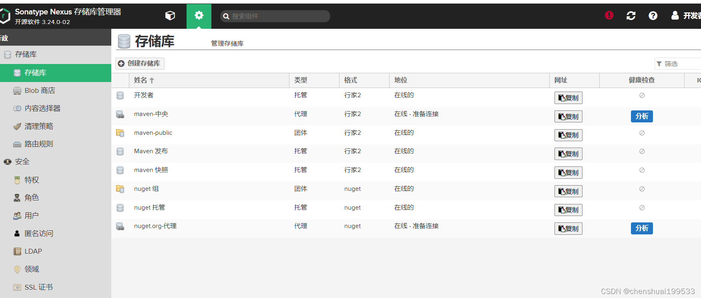Copy URL of maven-public repository
This screenshot has width=701, height=298.
click(568, 135)
